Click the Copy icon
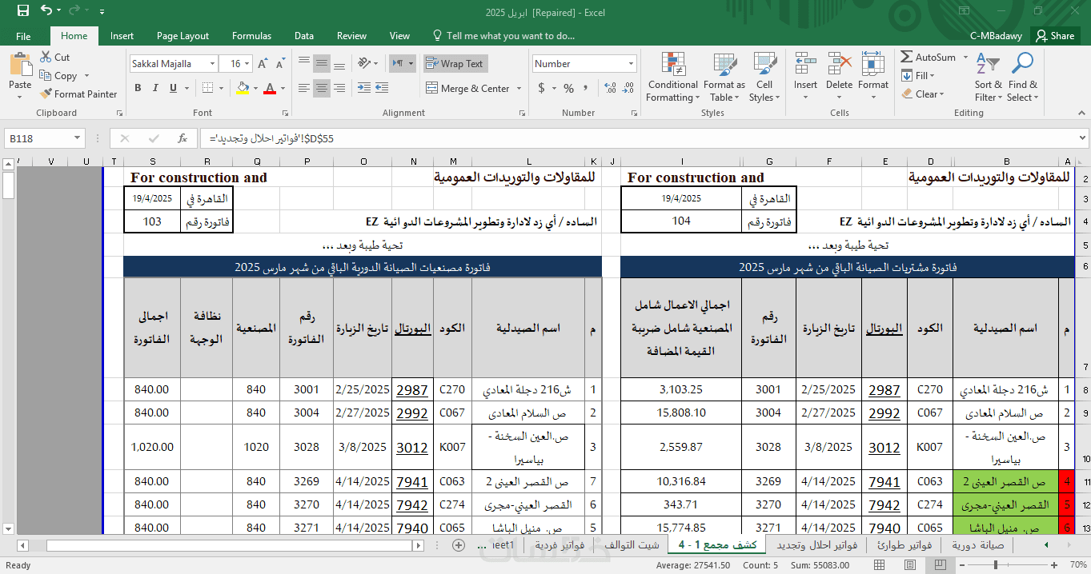Screen dimensions: 1091x574 coord(45,76)
